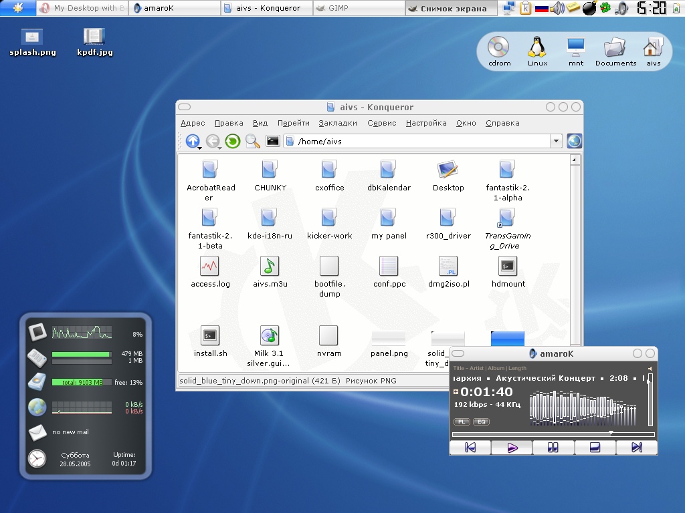The width and height of the screenshot is (685, 513).
Task: Open the Окно menu
Action: click(466, 123)
